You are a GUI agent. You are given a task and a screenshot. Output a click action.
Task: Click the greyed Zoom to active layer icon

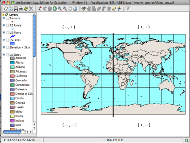pyautogui.click(x=50, y=9)
